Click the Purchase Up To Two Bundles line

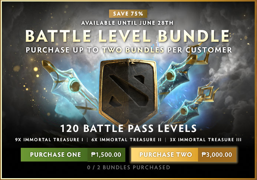tap(129, 50)
